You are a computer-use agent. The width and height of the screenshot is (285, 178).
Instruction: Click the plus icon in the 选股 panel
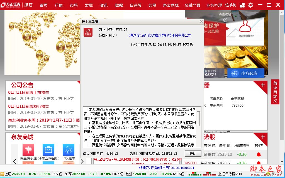263,137
